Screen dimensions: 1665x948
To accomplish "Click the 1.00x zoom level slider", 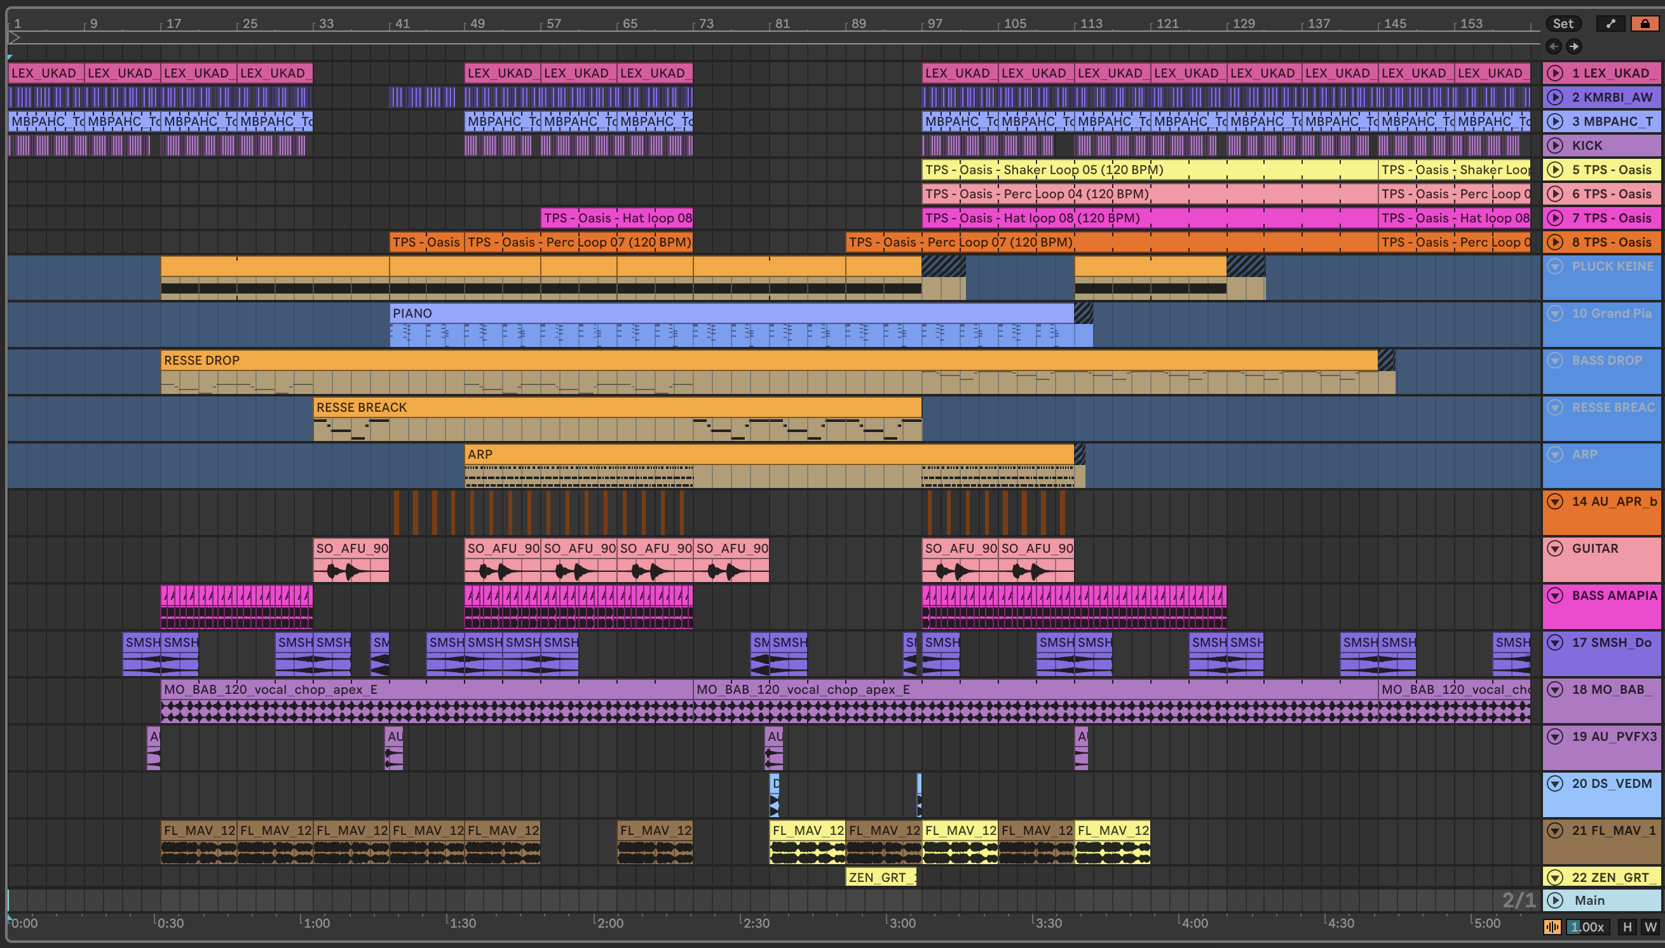I will click(1586, 926).
